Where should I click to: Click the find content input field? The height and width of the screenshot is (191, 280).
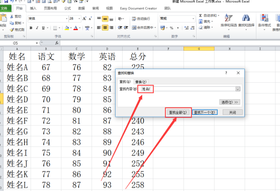[189, 89]
